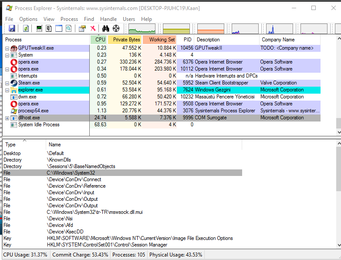Viewport: 341px width, 260px height.
Task: Expand the dllhost.exe process tree
Action: [x=7, y=118]
